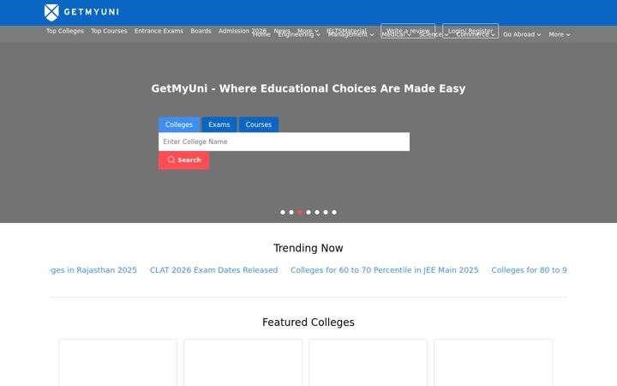Select the fifth carousel dot indicator

(317, 213)
